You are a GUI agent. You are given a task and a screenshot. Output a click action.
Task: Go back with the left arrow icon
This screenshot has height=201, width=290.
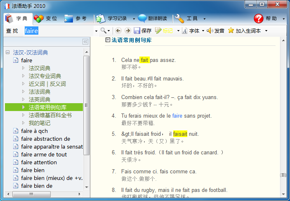coord(118,31)
